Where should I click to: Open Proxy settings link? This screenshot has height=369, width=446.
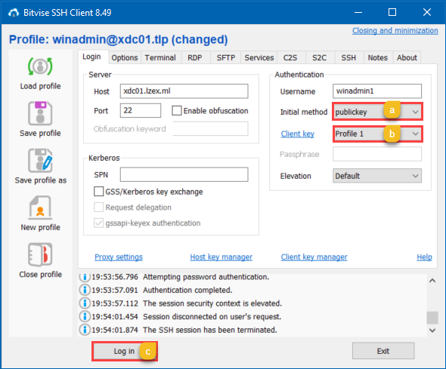point(119,257)
